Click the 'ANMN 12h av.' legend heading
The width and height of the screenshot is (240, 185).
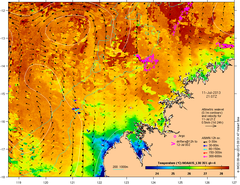coord(211,138)
